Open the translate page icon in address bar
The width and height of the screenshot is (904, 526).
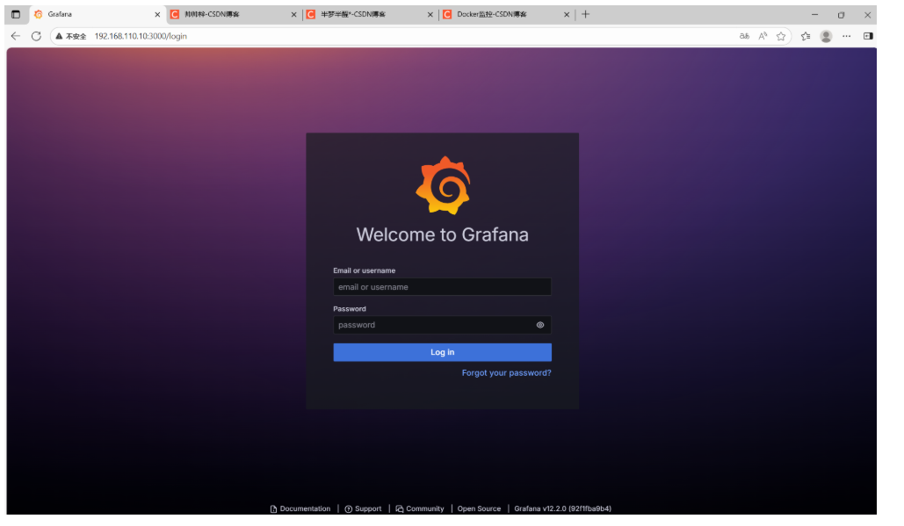coord(744,36)
